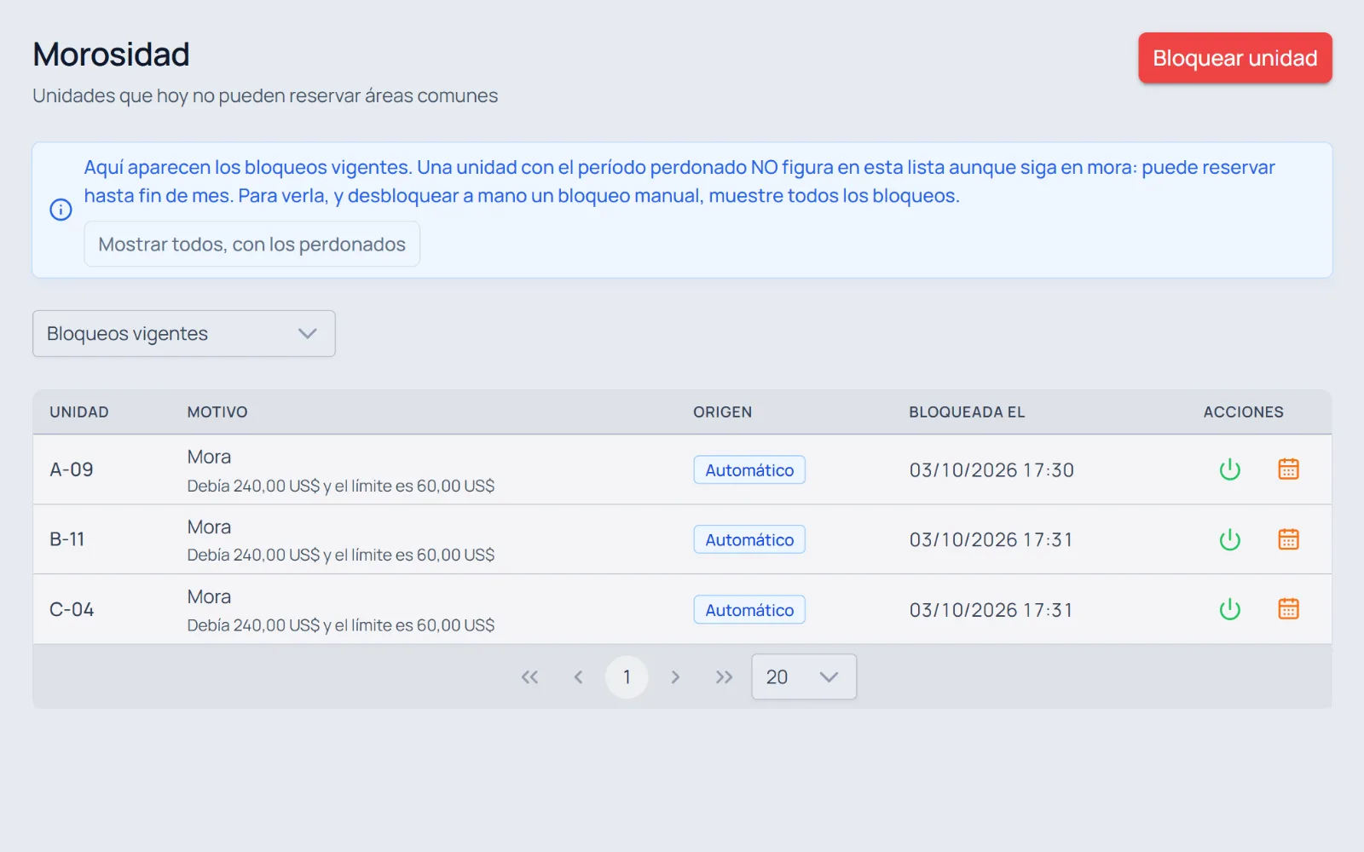This screenshot has width=1364, height=852.
Task: Click the info icon in the blue notice
Action: (x=61, y=210)
